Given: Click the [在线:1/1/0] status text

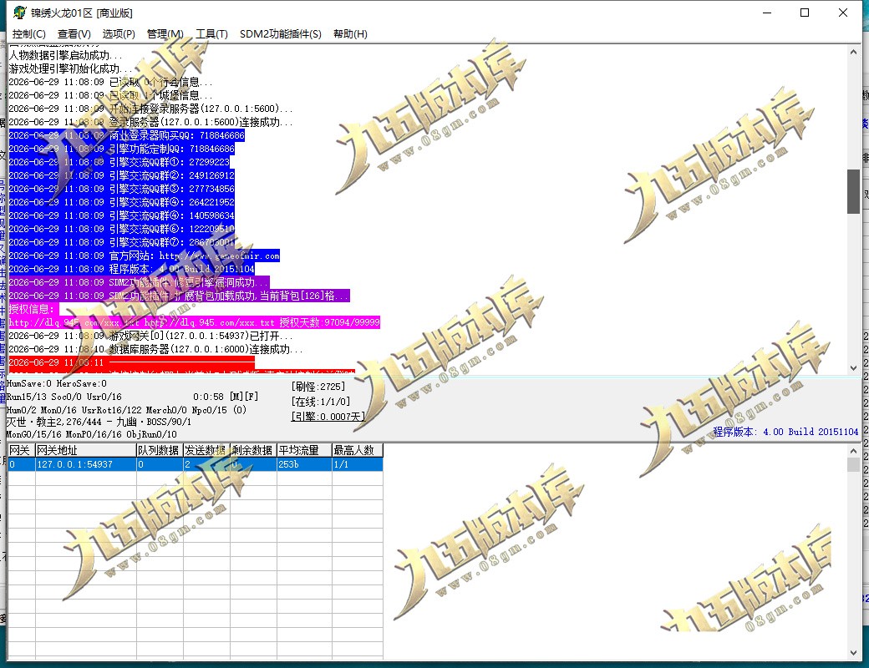Looking at the screenshot, I should 320,402.
